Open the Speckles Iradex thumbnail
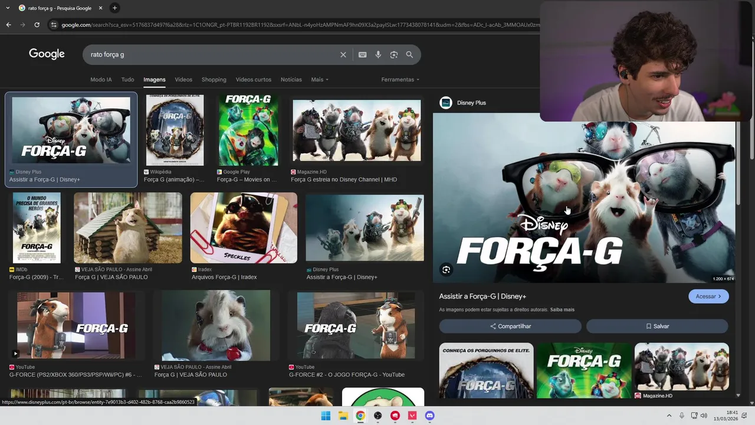755x425 pixels. (x=244, y=228)
